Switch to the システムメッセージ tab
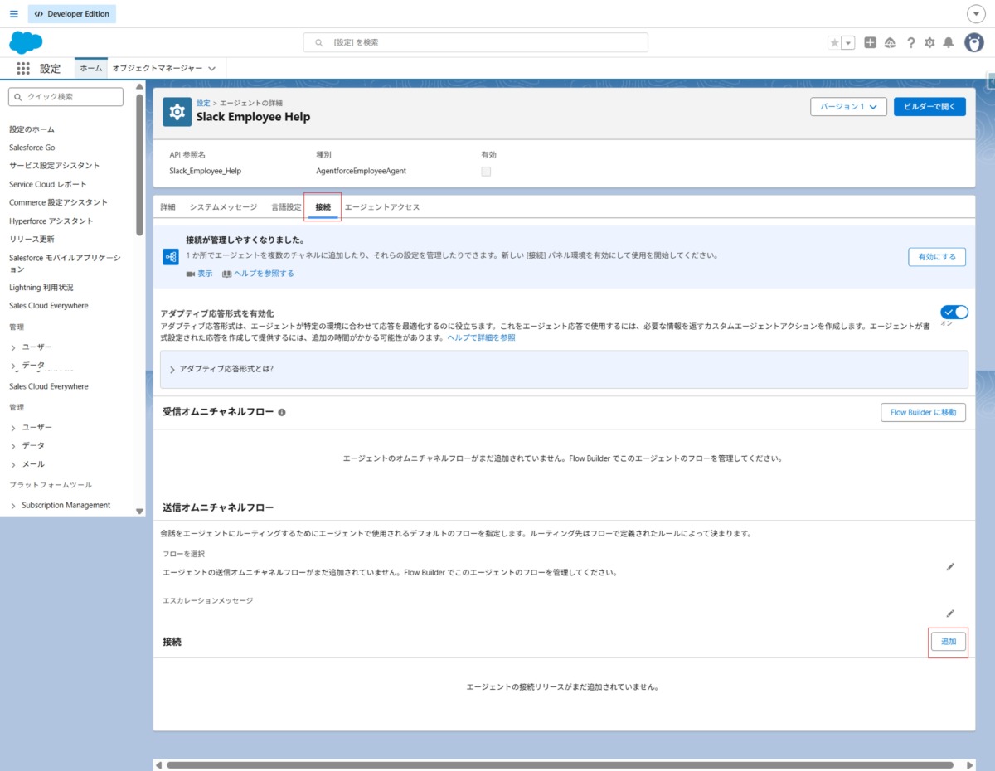Screen dimensions: 995x771 click(223, 207)
